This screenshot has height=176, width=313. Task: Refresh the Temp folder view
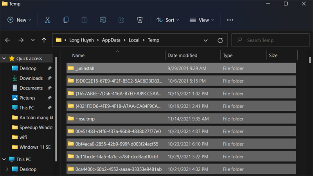coord(220,40)
